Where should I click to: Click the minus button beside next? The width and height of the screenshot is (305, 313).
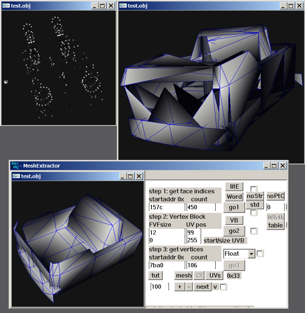189,287
